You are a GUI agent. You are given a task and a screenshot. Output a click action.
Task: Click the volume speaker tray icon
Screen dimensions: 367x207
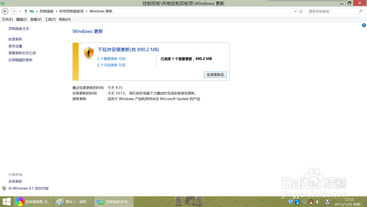(318, 202)
